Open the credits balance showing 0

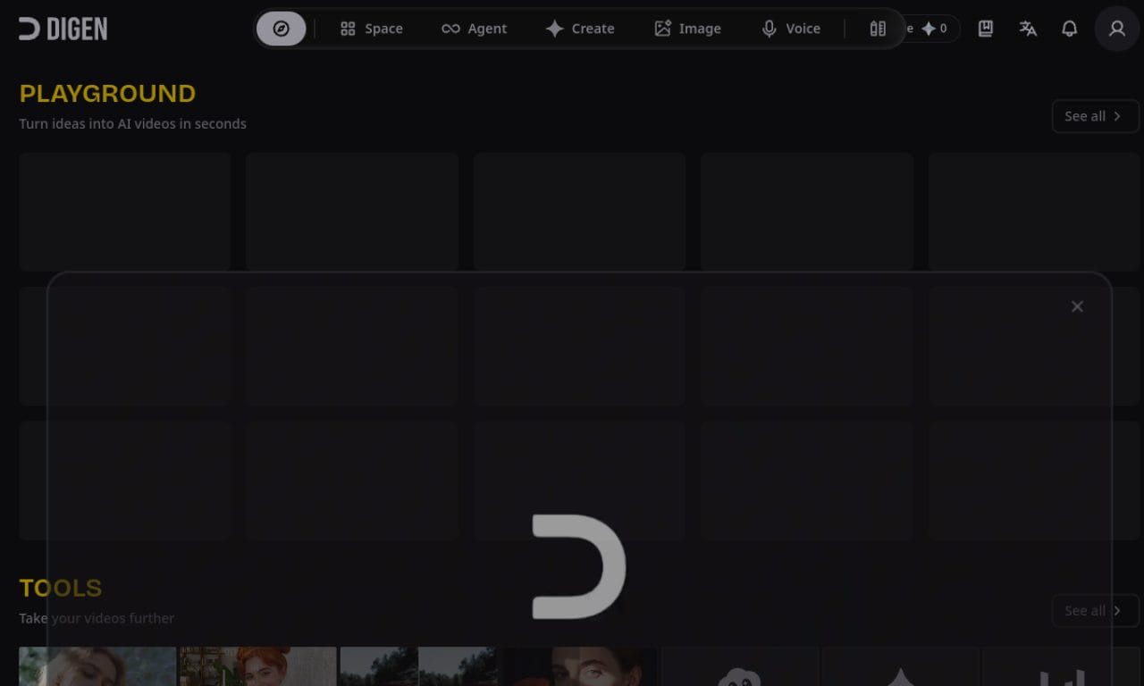(x=933, y=29)
